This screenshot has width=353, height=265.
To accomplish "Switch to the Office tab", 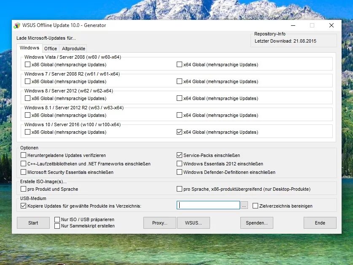I will [x=50, y=48].
